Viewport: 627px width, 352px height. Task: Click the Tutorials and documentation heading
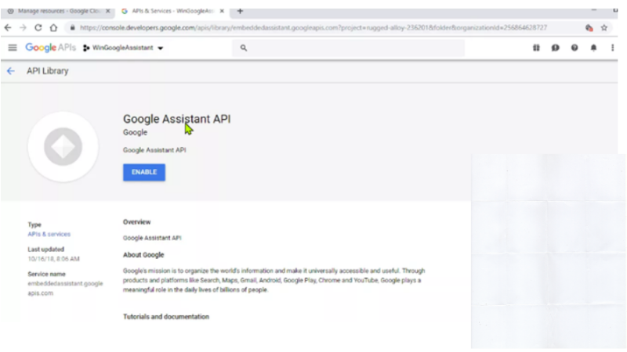(166, 317)
